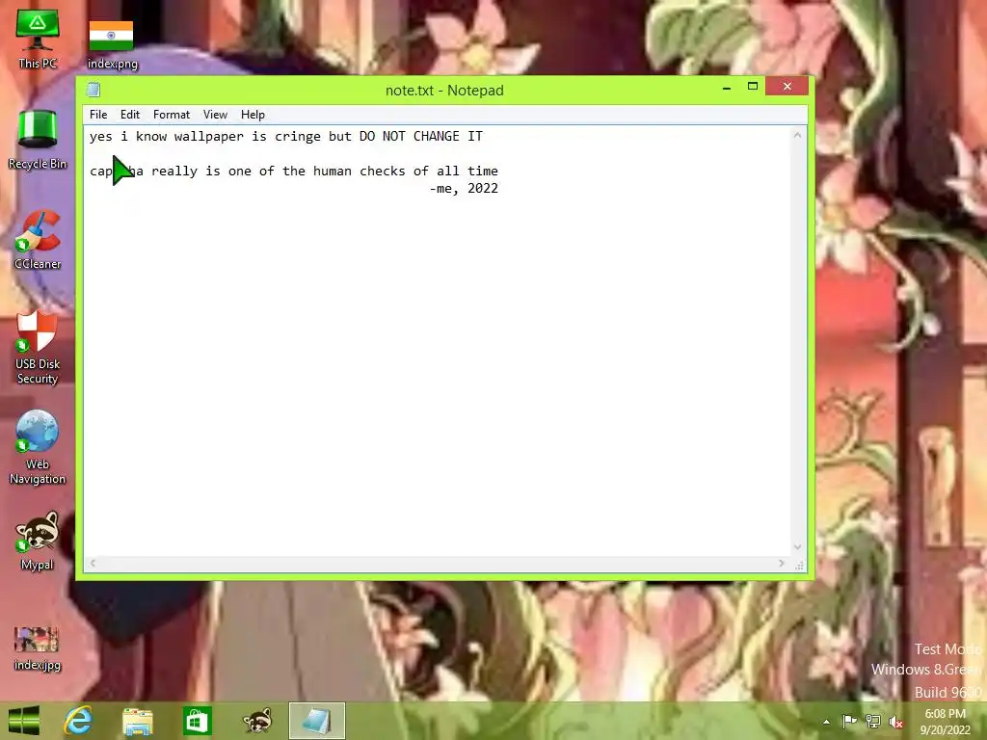Select the index.png file on desktop
The image size is (987, 740).
click(x=112, y=44)
